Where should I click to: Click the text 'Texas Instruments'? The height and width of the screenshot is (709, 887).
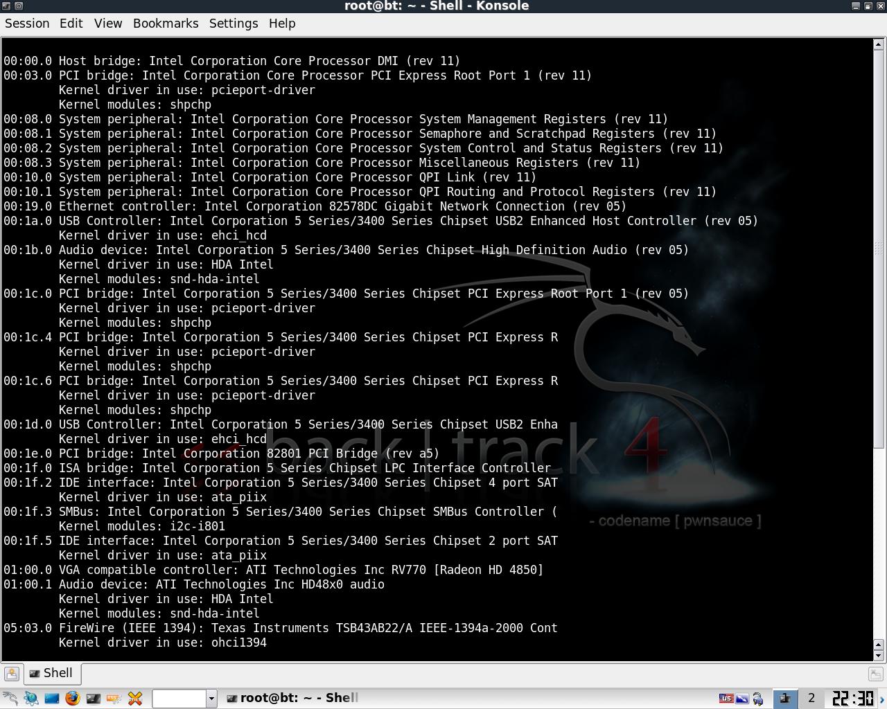click(x=270, y=628)
